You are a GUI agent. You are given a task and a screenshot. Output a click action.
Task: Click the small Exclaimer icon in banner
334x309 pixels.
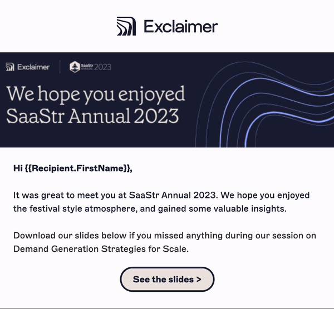9,67
